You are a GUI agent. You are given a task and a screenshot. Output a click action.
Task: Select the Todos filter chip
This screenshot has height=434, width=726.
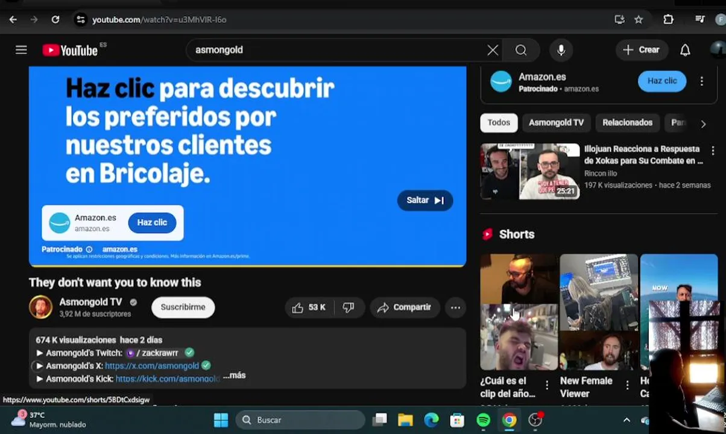[x=499, y=122]
